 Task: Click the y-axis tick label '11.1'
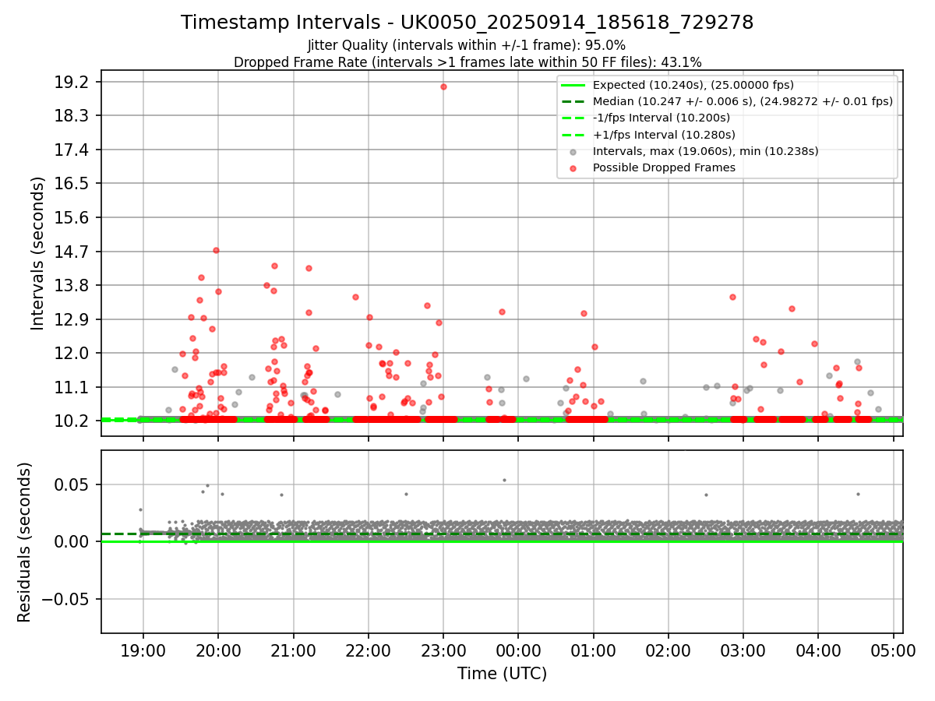[73, 387]
